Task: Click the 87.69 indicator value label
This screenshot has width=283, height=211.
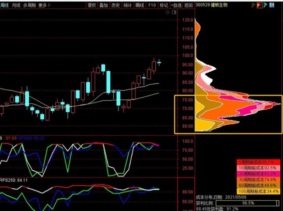Action: point(11,138)
